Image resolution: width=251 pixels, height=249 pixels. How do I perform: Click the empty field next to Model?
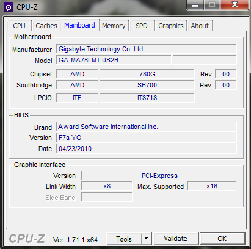205,60
